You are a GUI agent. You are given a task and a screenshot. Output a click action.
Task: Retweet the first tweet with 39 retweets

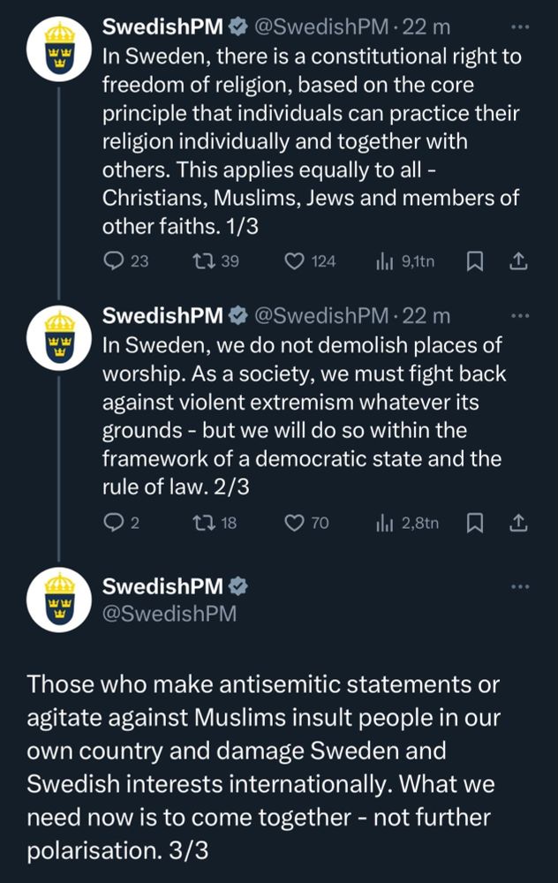[215, 261]
